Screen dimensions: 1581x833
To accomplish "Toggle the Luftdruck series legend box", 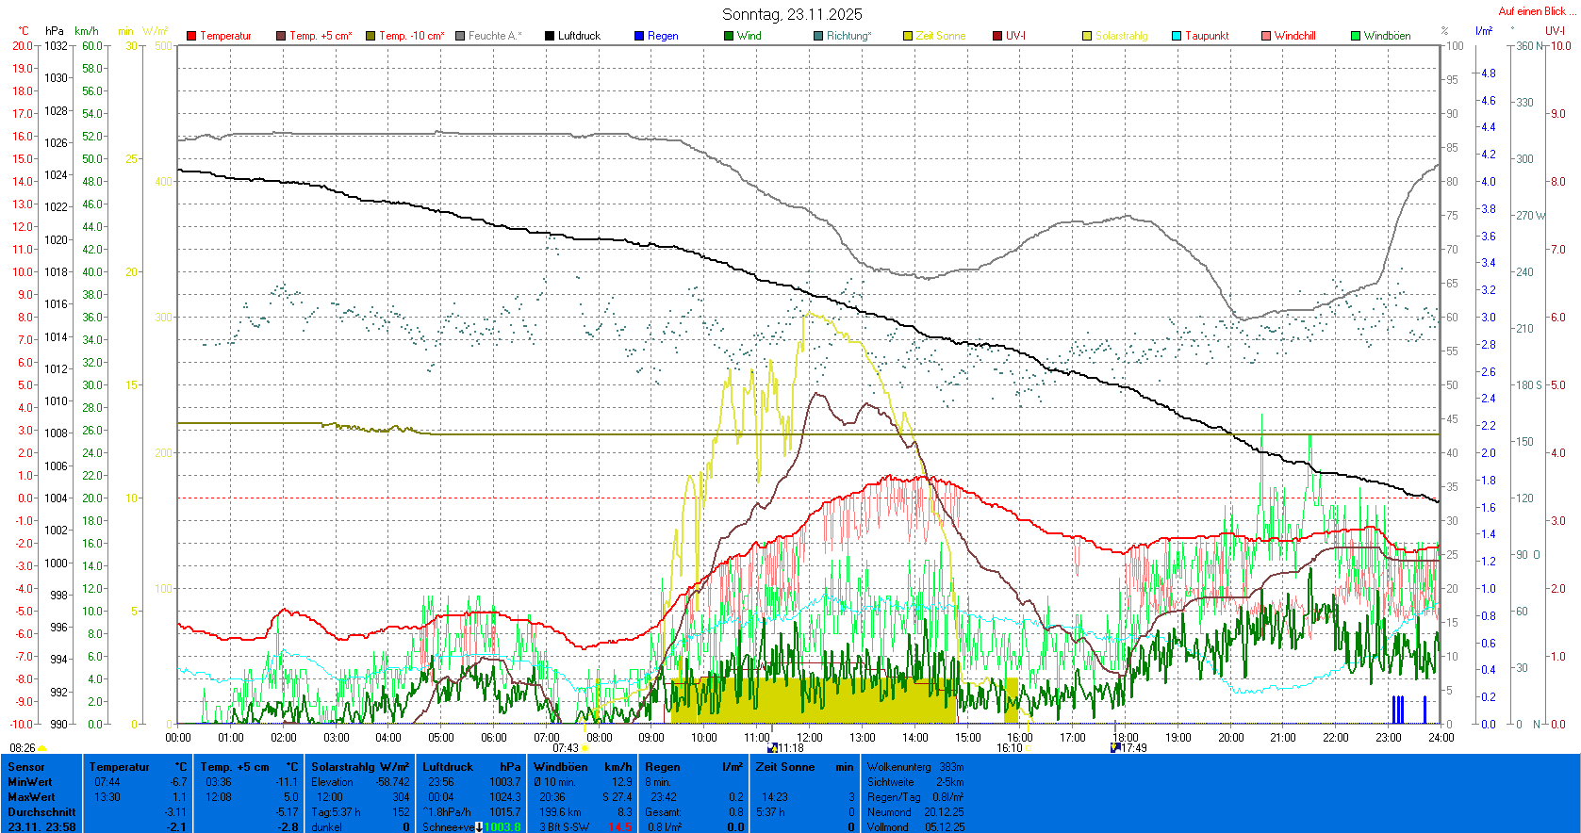I will [550, 36].
